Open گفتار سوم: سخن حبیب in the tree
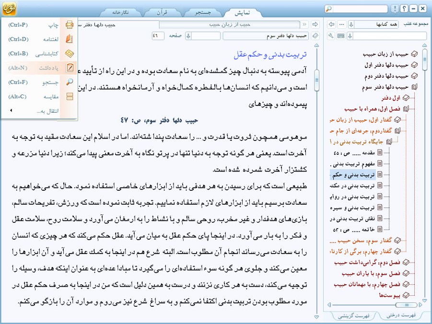432x324 pixels. point(361,241)
